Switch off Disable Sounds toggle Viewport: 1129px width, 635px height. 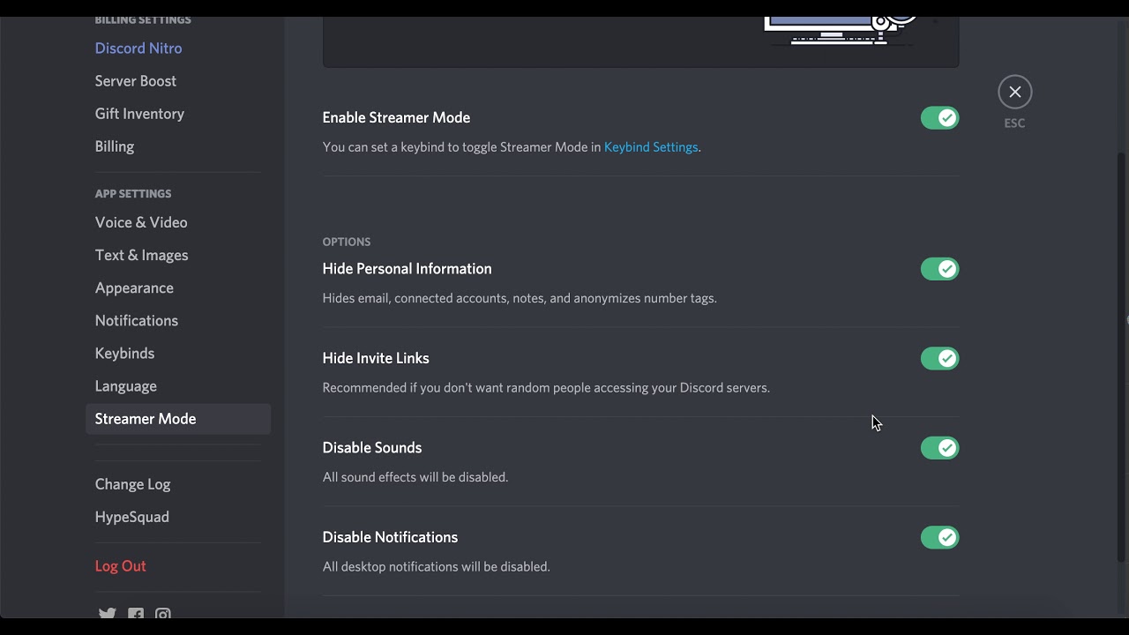tap(939, 448)
